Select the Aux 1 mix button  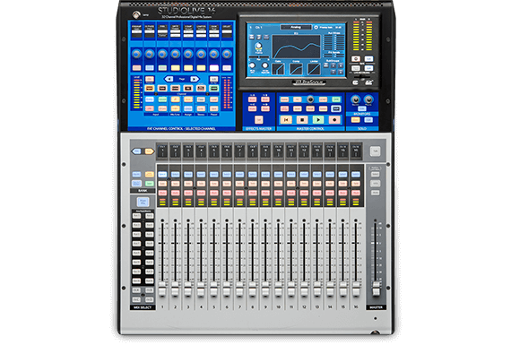(x=136, y=216)
